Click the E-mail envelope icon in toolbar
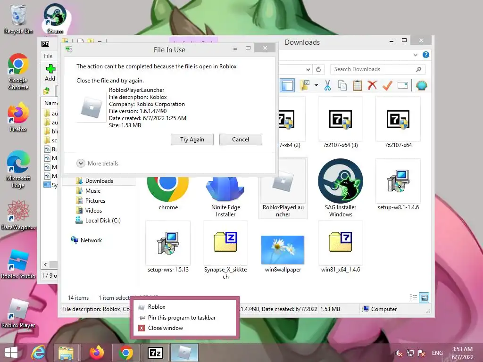This screenshot has height=362, width=483. point(403,85)
